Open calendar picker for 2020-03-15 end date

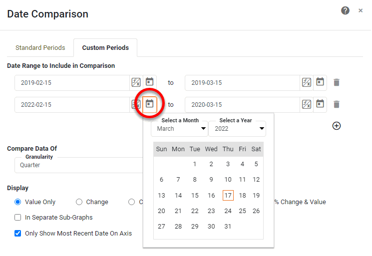pyautogui.click(x=320, y=104)
